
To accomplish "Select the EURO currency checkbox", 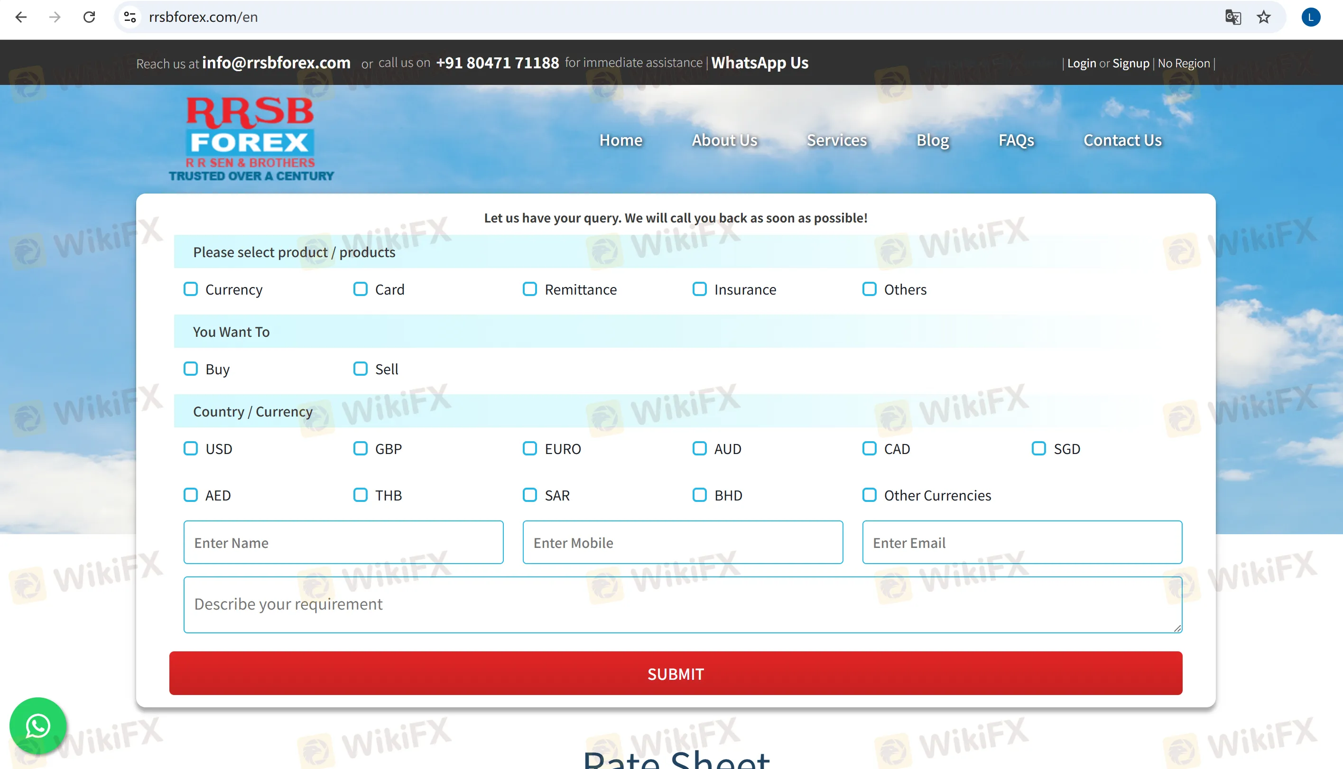I will tap(530, 448).
